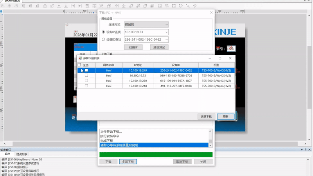Image resolution: width=313 pixels, height=176 pixels.
Task: Check the 全选 select-all checkbox
Action: (79, 65)
